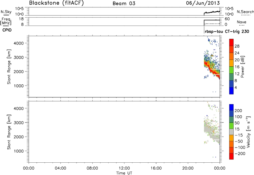Click the 'CPID' label

(x=7, y=30)
